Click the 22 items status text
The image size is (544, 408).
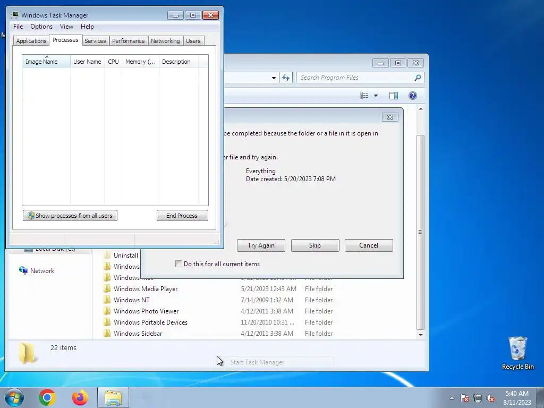click(x=63, y=347)
